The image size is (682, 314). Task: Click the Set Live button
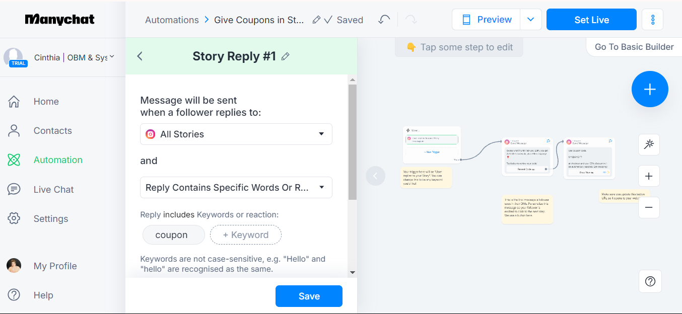point(591,19)
